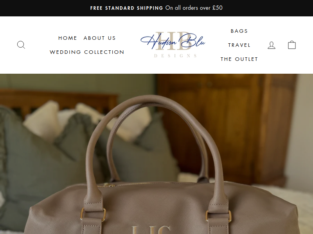Click the left gold ring on the bag
This screenshot has width=313, height=234.
tap(93, 214)
